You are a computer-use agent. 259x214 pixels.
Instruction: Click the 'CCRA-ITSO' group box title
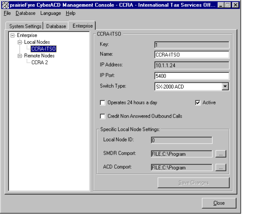(x=109, y=34)
